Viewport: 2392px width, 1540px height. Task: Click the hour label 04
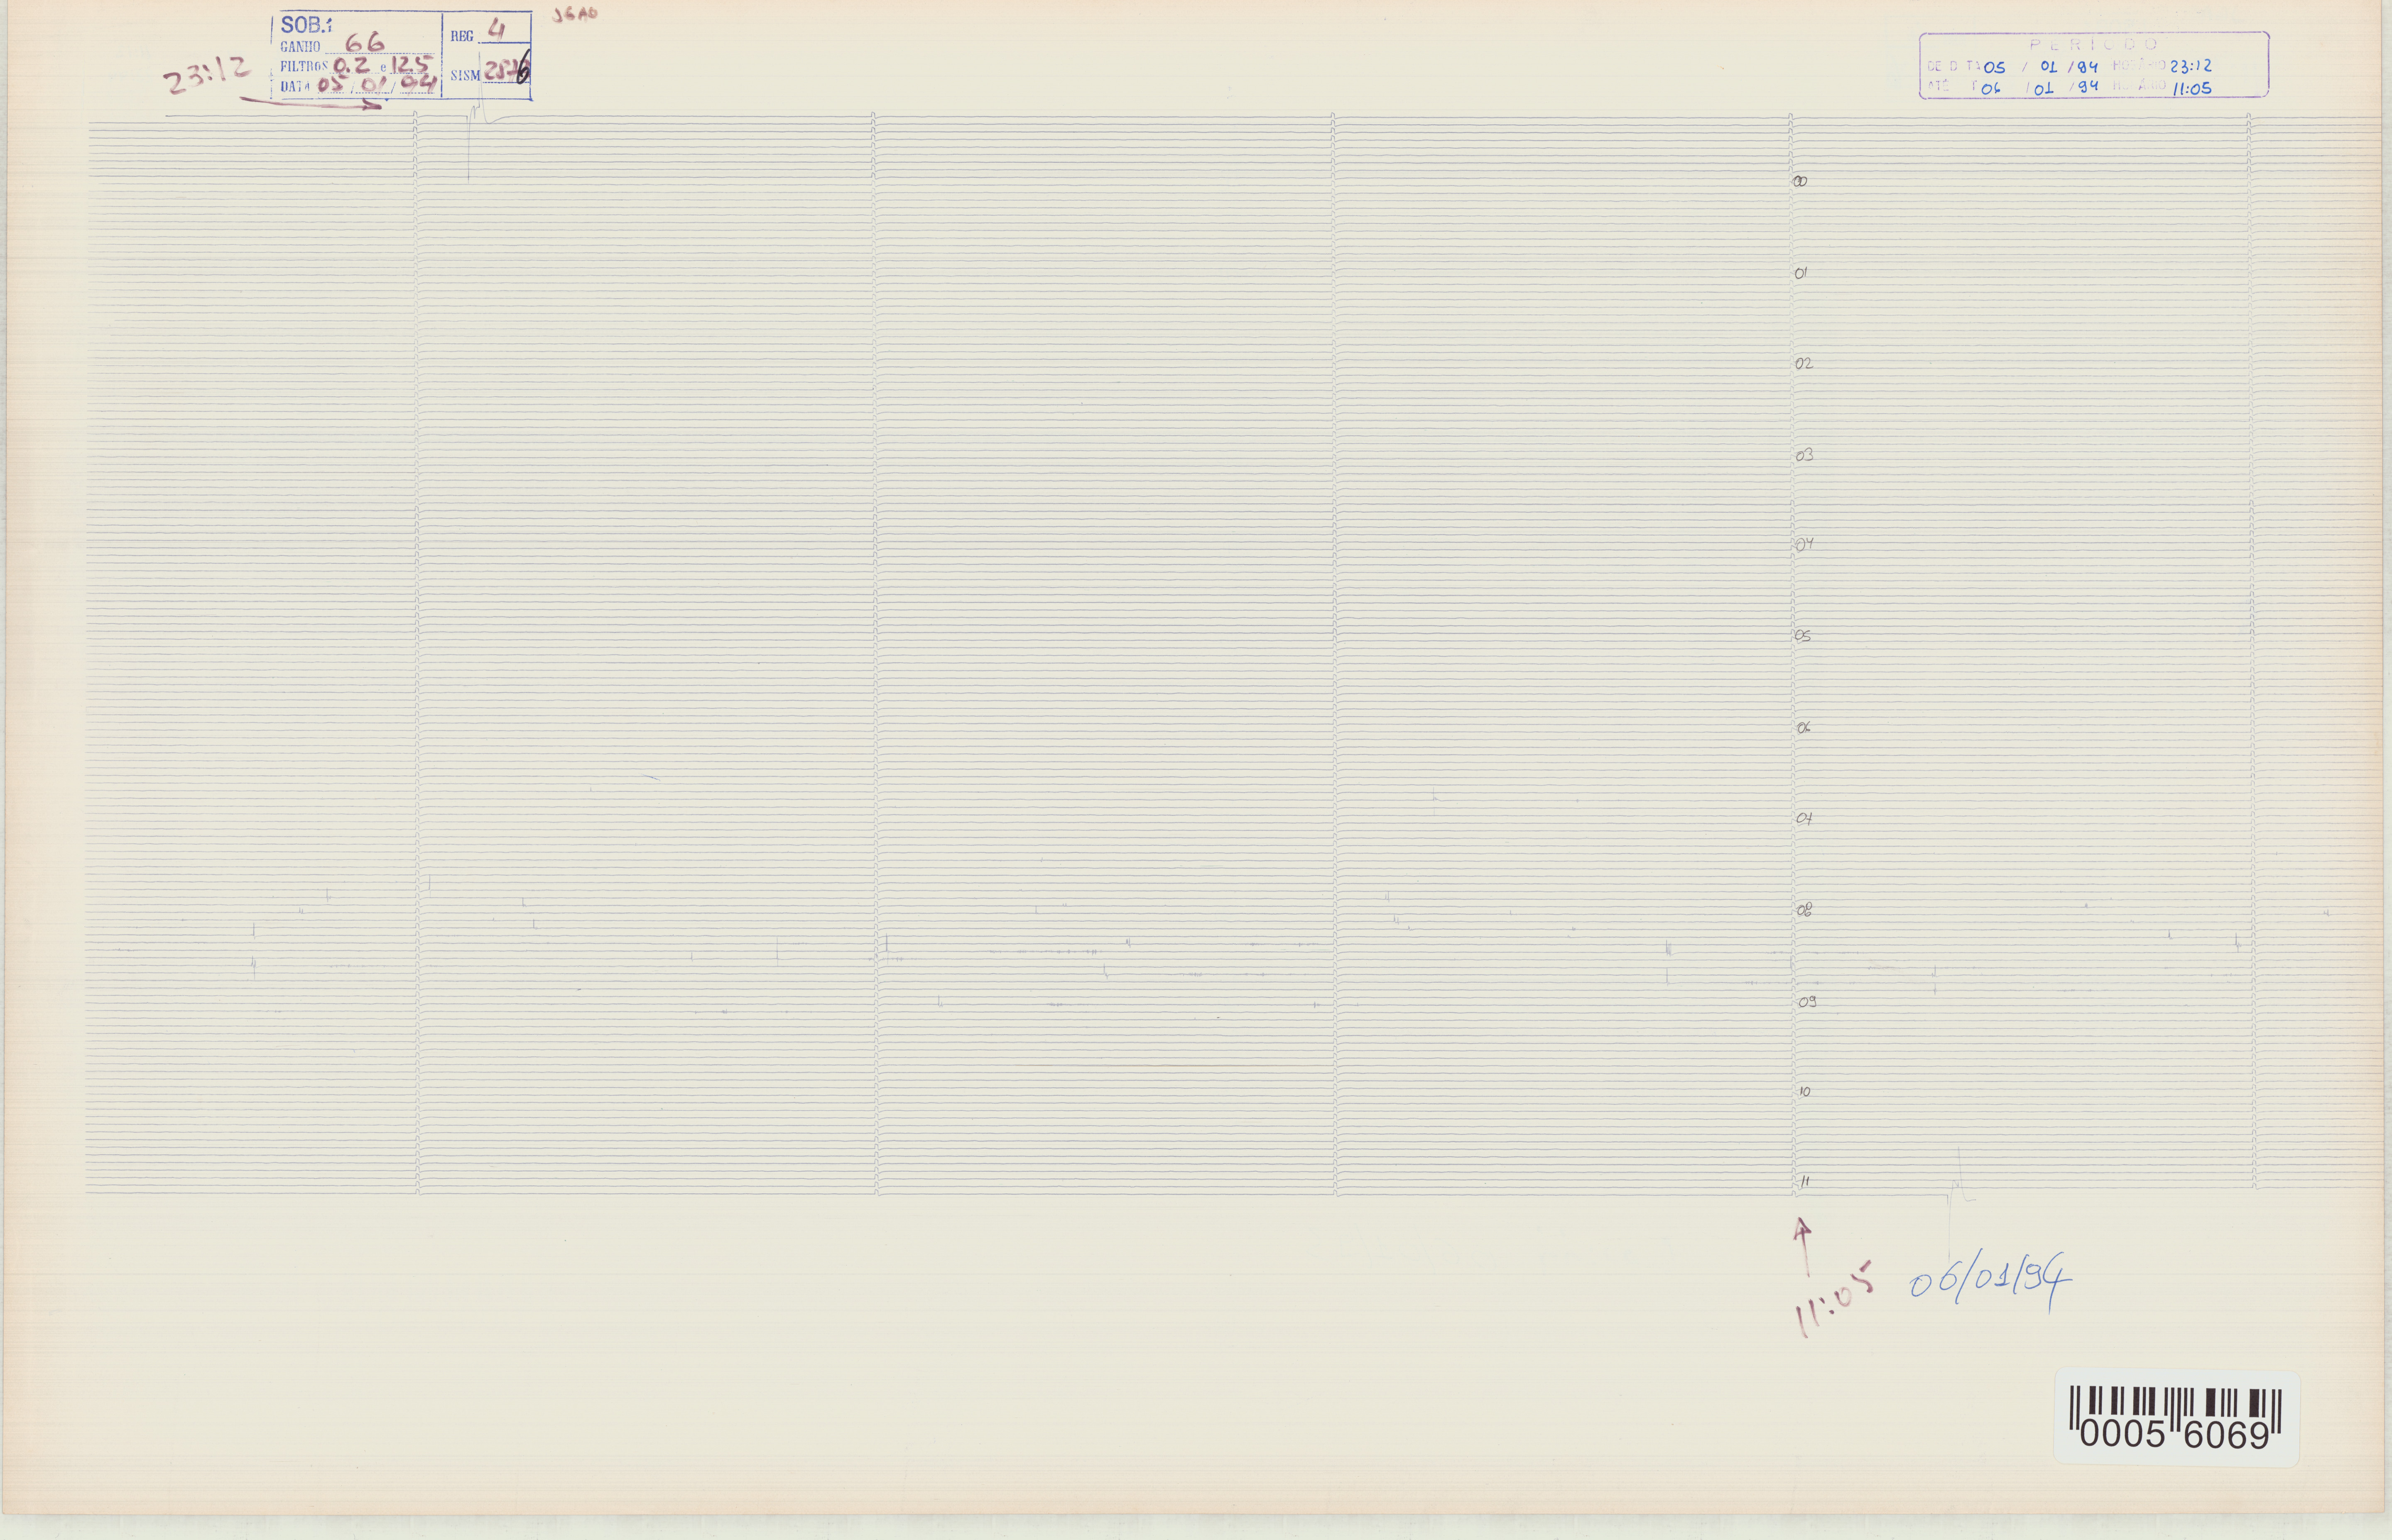(1805, 545)
